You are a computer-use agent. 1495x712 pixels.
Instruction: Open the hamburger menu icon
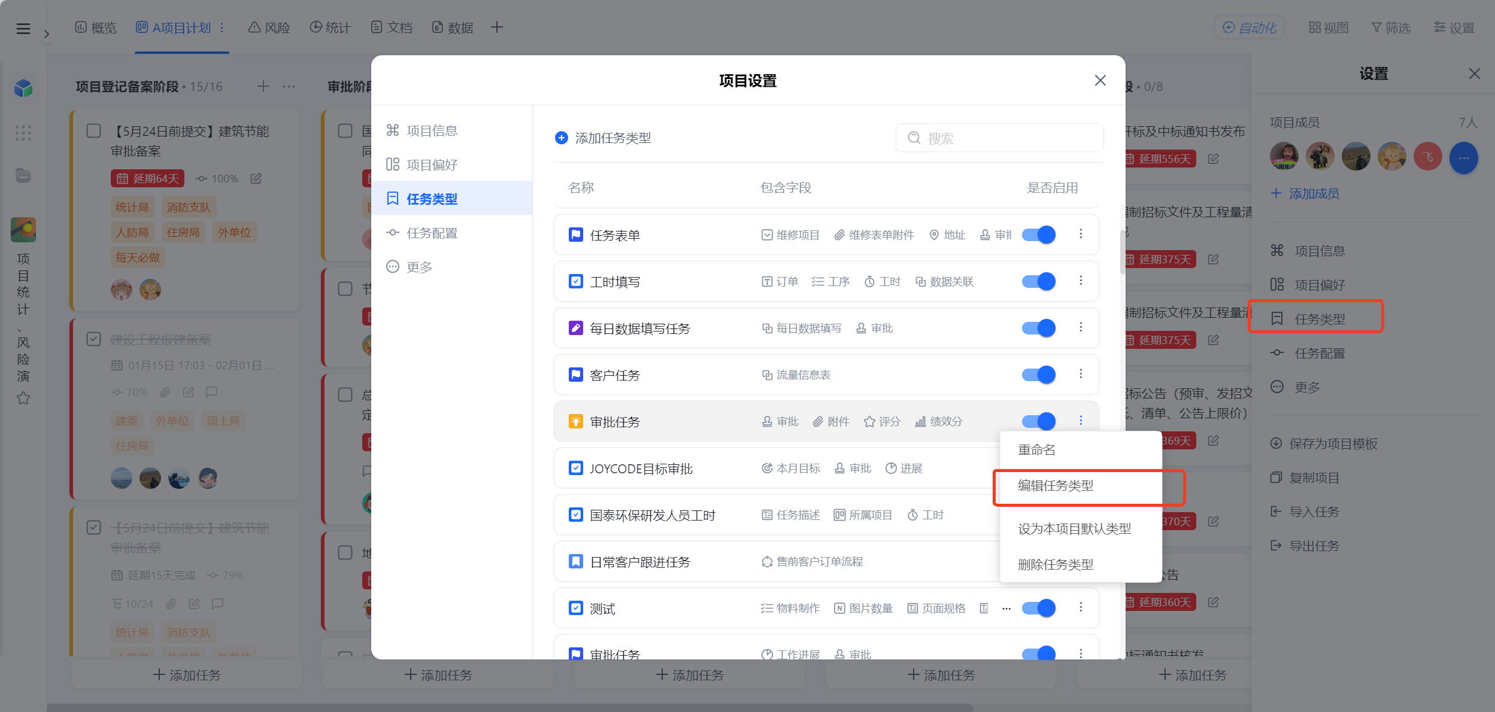tap(23, 28)
